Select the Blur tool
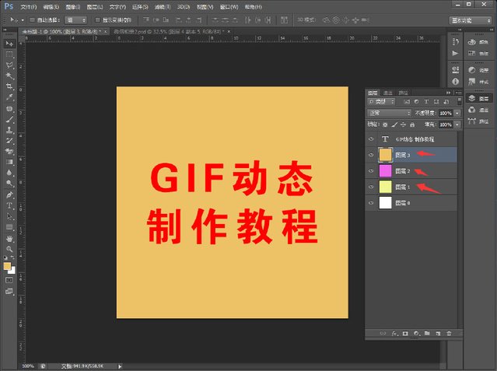This screenshot has width=497, height=371. [x=9, y=173]
